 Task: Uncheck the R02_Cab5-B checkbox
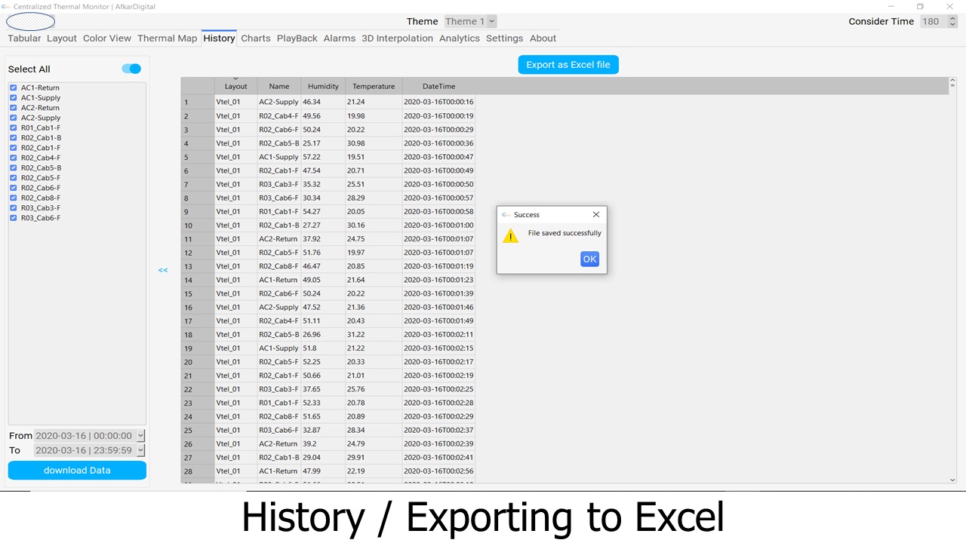[x=14, y=168]
